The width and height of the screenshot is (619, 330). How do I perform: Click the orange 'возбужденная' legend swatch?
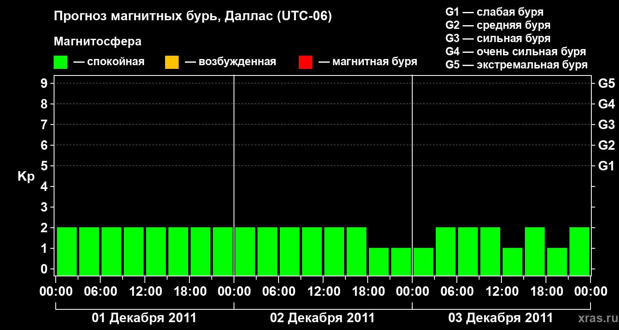pyautogui.click(x=172, y=62)
